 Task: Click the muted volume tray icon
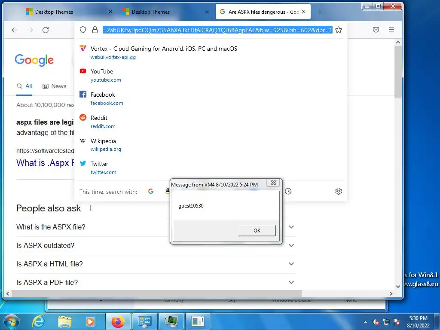(376, 322)
